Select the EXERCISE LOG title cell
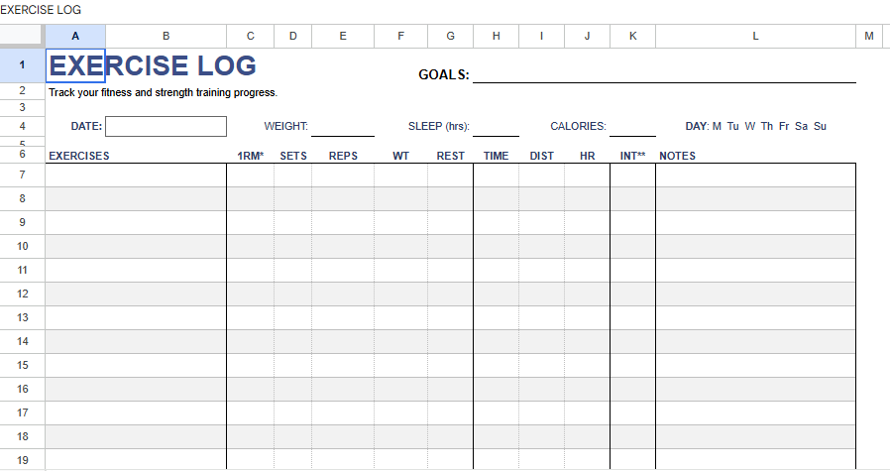Screen dimensions: 890x471 click(75, 65)
